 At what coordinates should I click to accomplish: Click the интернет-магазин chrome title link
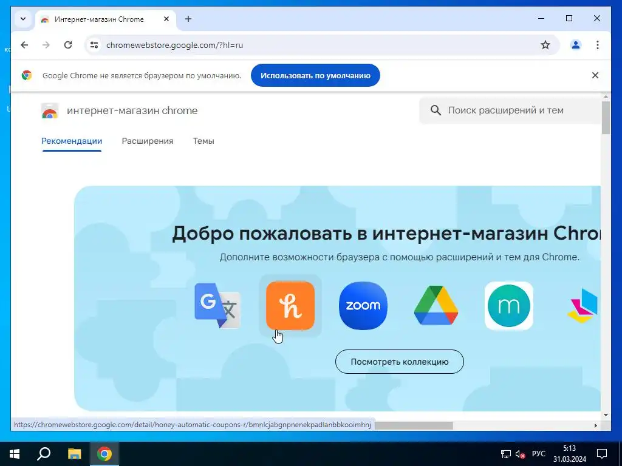click(132, 110)
